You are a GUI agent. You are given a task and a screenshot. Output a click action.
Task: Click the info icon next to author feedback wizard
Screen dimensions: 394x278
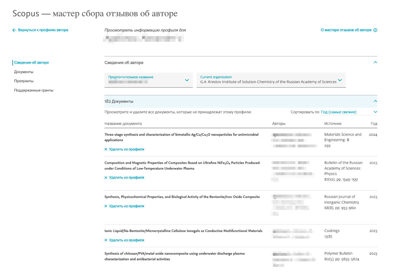coord(375,30)
